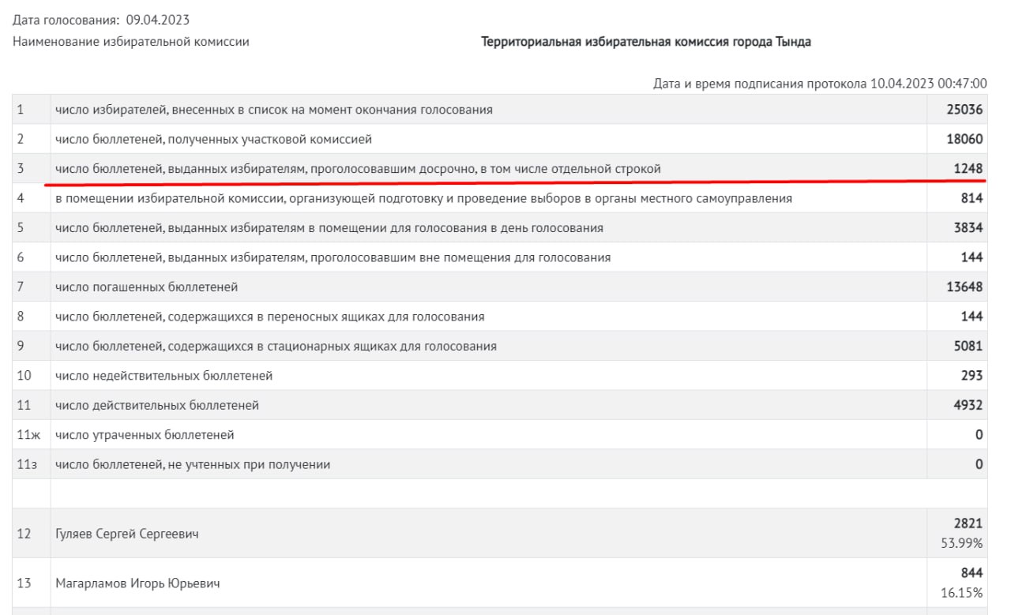Select the row 6 out-of-premises voting label
This screenshot has width=1011, height=615.
pyautogui.click(x=332, y=257)
